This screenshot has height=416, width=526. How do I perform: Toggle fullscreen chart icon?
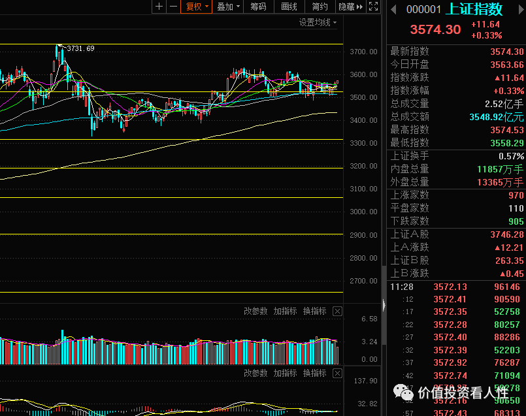373,7
